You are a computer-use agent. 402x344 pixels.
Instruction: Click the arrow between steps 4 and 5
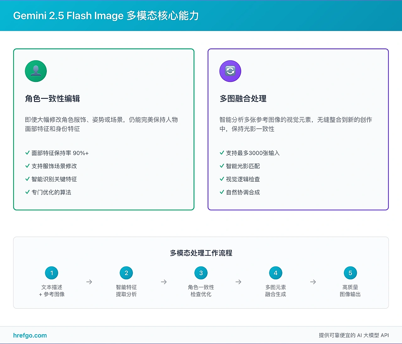313,282
